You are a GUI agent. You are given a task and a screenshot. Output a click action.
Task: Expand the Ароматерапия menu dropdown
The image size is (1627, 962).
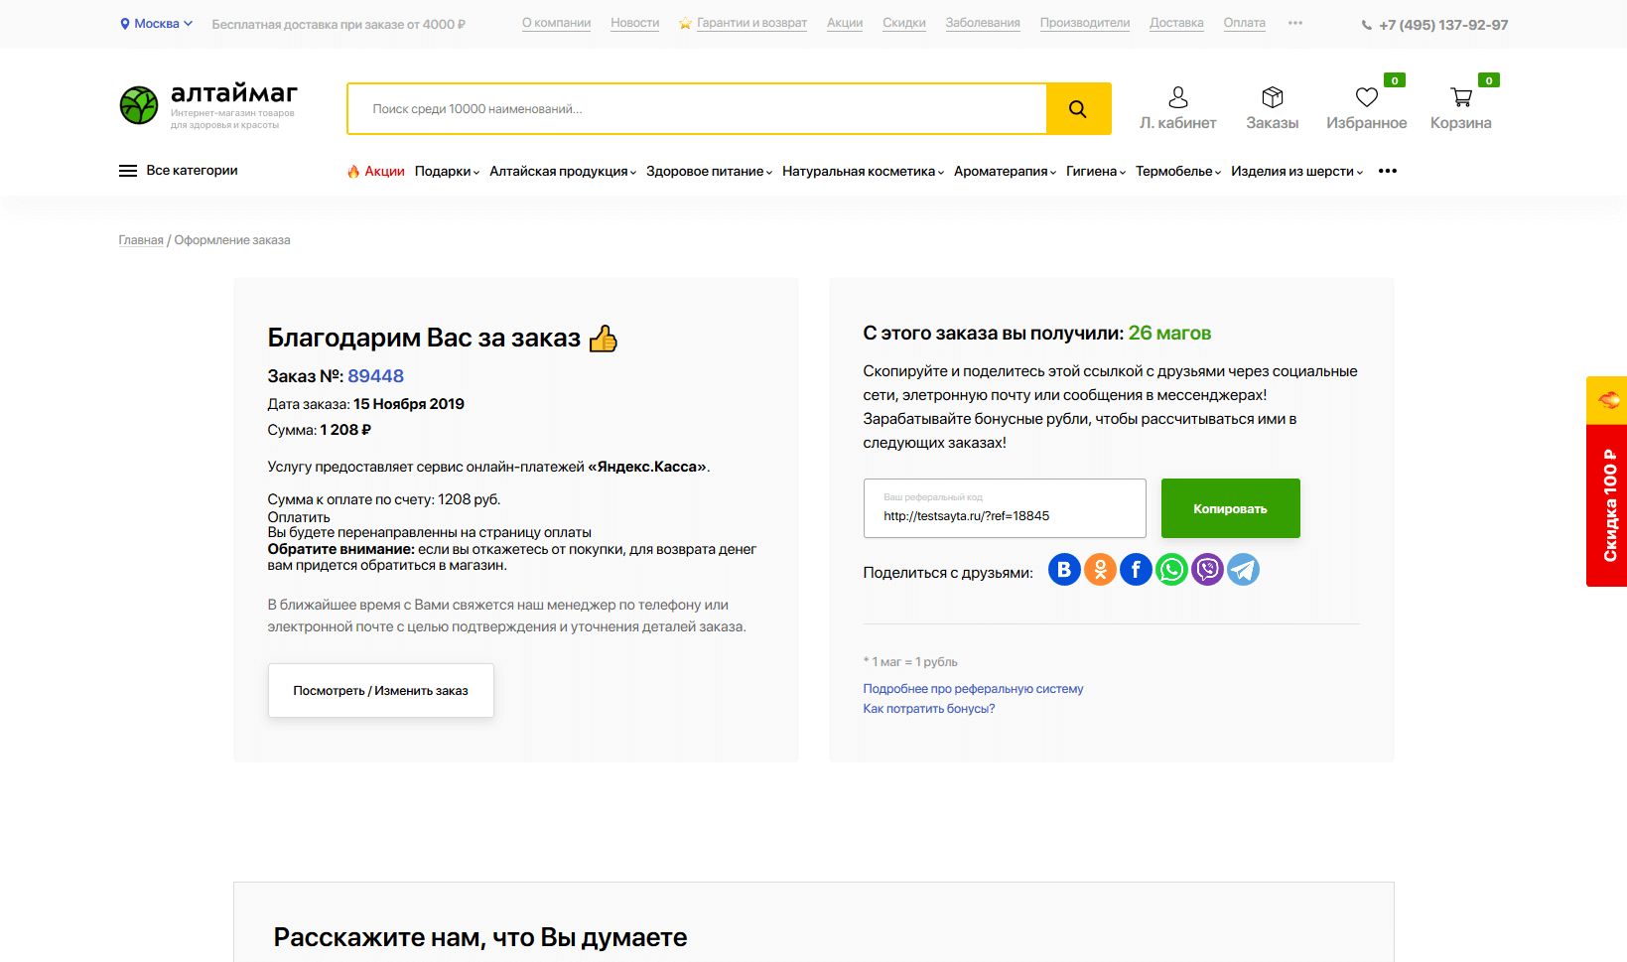tap(1004, 172)
